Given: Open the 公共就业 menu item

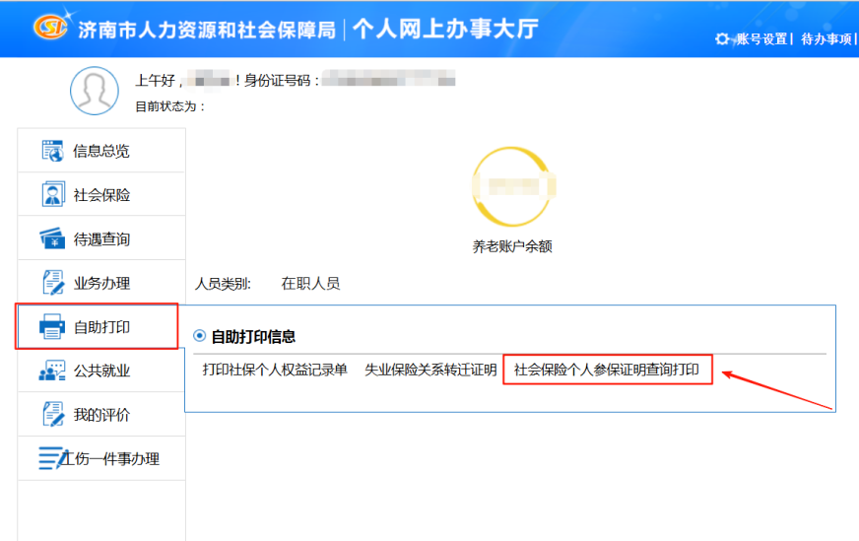Looking at the screenshot, I should click(101, 371).
